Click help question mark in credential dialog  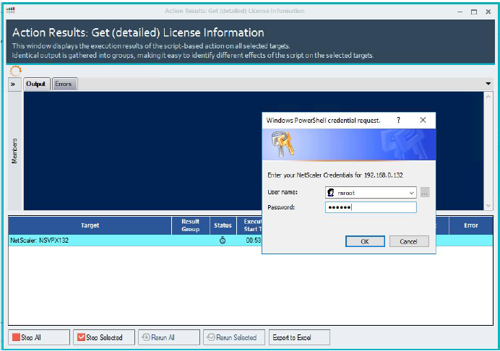tap(398, 120)
